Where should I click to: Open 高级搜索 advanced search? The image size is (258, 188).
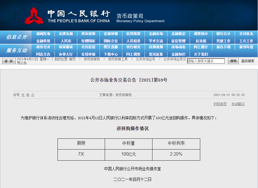pyautogui.click(x=248, y=61)
